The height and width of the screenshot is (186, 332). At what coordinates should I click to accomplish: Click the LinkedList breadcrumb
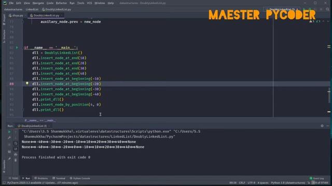tap(32, 9)
